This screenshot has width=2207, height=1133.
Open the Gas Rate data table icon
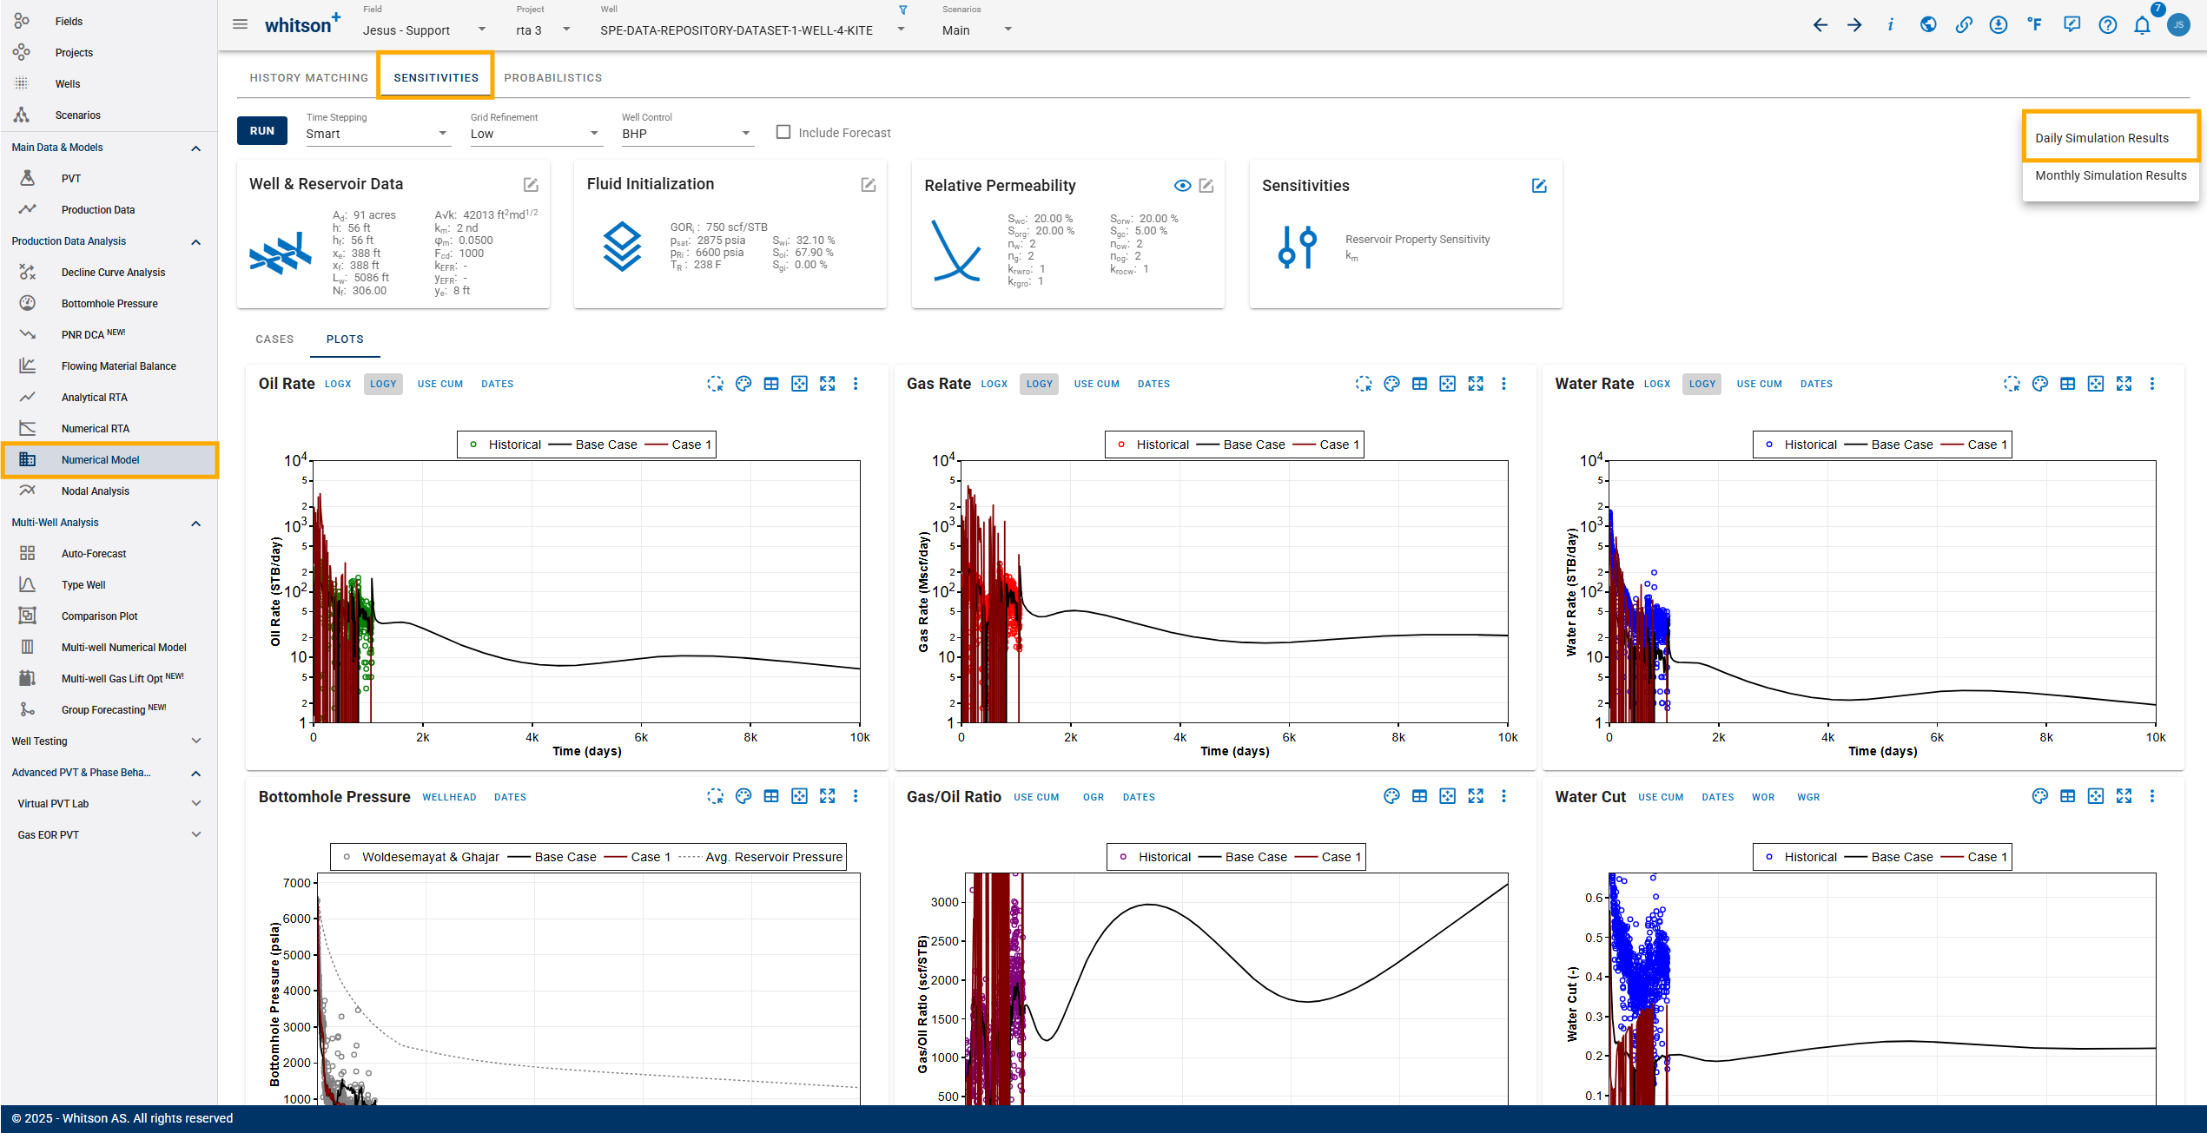click(x=1419, y=384)
